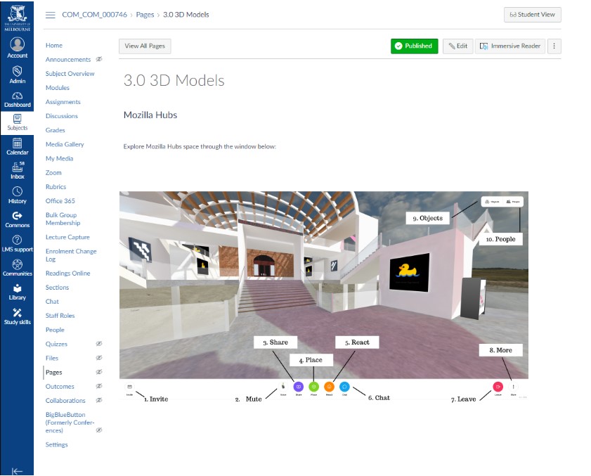This screenshot has height=476, width=591.
Task: Switch to Student View
Action: coord(532,15)
